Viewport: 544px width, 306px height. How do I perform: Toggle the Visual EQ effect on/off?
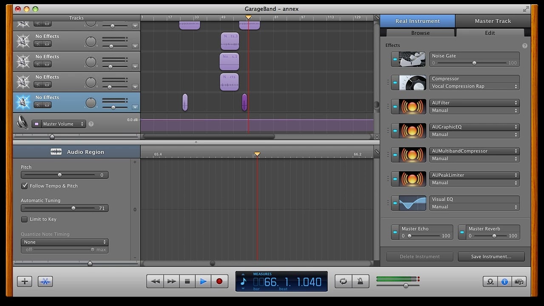pyautogui.click(x=395, y=203)
